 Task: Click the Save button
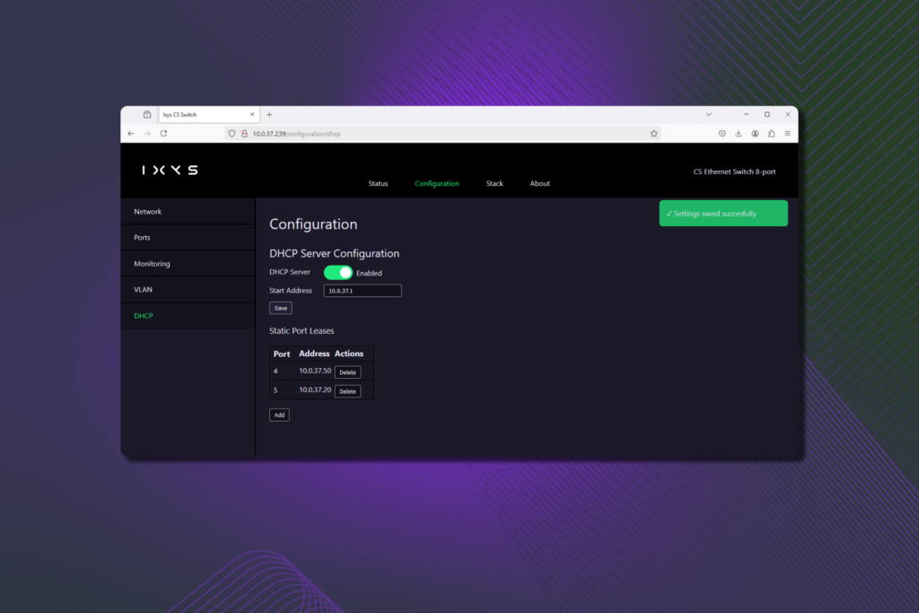(x=281, y=308)
